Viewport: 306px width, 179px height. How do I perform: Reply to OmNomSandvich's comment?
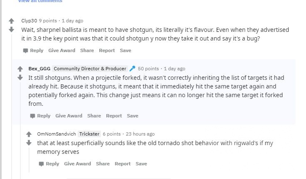point(49,164)
